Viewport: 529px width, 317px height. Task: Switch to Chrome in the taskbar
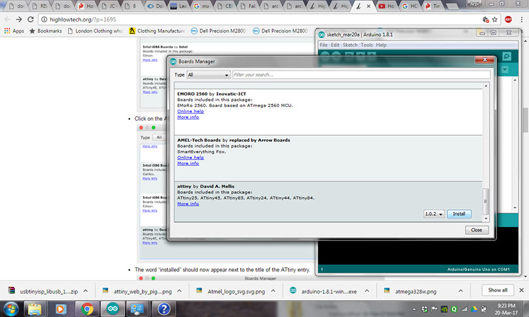click(87, 309)
